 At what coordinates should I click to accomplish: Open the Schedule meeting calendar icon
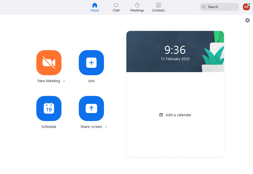(49, 108)
